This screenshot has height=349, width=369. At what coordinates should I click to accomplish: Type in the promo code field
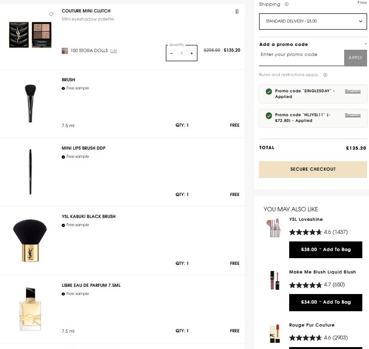point(301,55)
